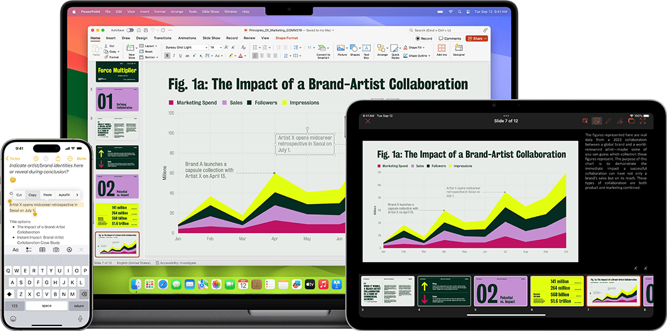Viewport: 667px width, 331px height.
Task: Open the Finder icon in the Dock
Action: pyautogui.click(x=136, y=285)
